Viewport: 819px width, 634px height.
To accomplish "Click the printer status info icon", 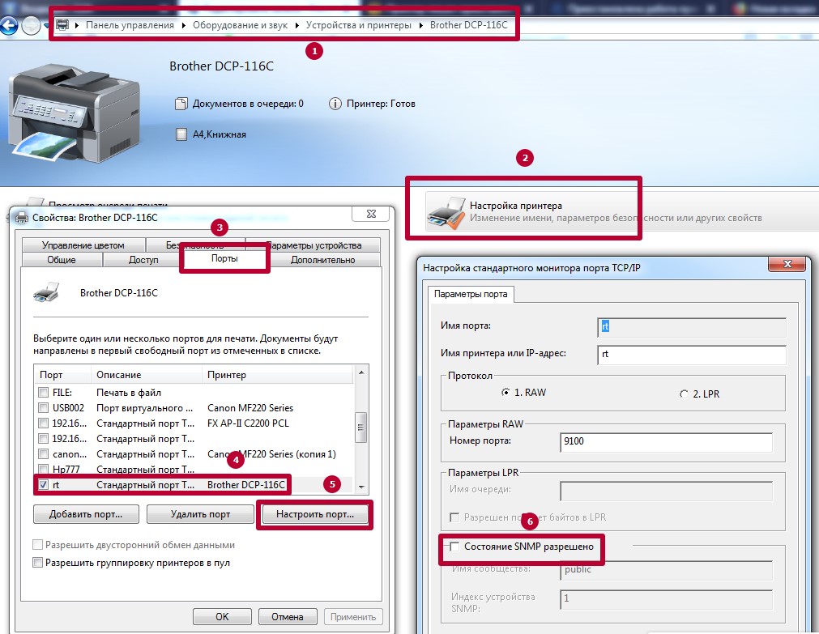I will tap(335, 104).
